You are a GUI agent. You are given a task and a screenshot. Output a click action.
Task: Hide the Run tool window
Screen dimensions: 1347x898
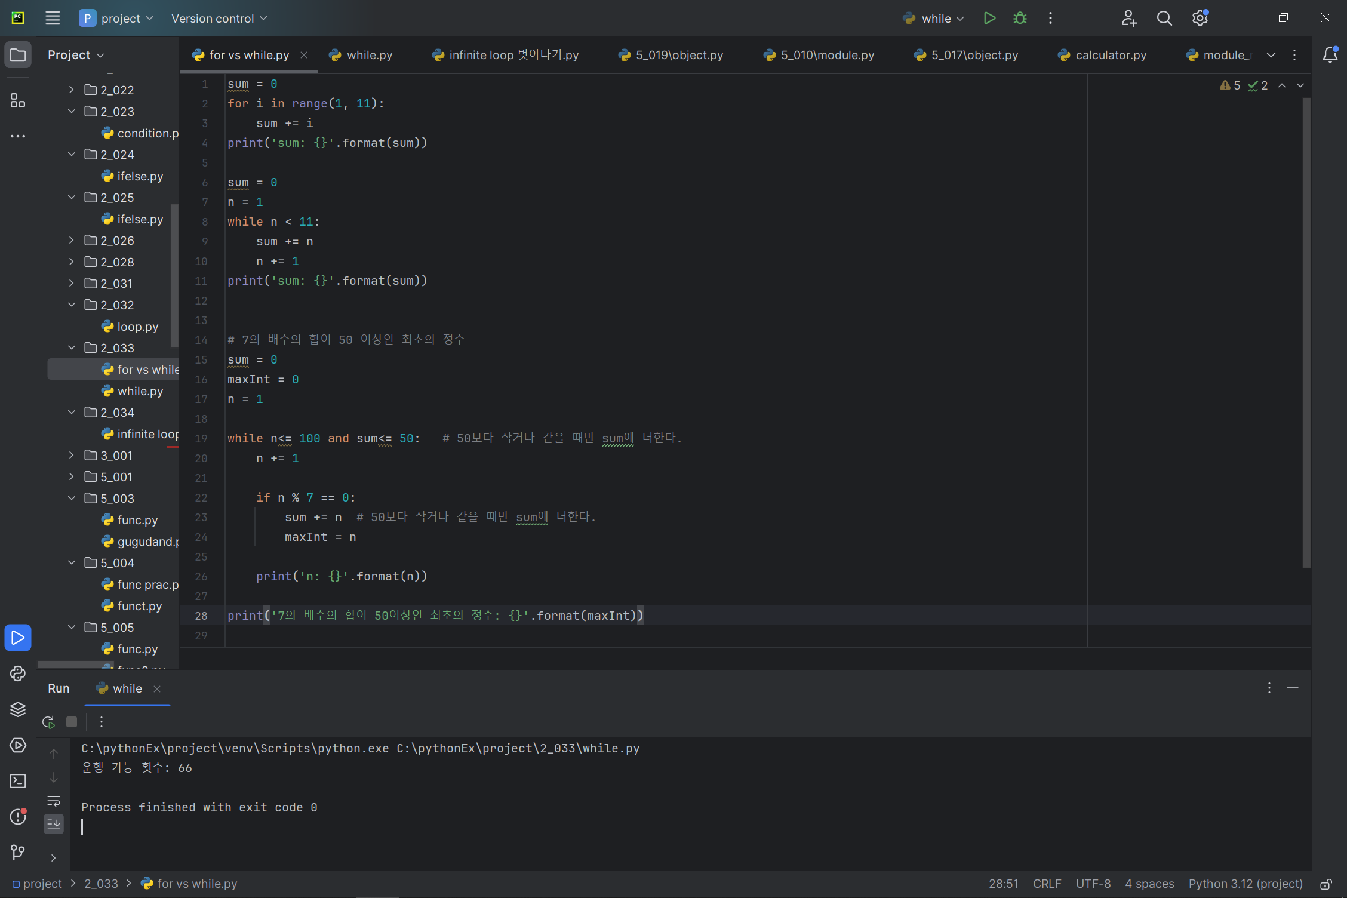(x=1293, y=688)
